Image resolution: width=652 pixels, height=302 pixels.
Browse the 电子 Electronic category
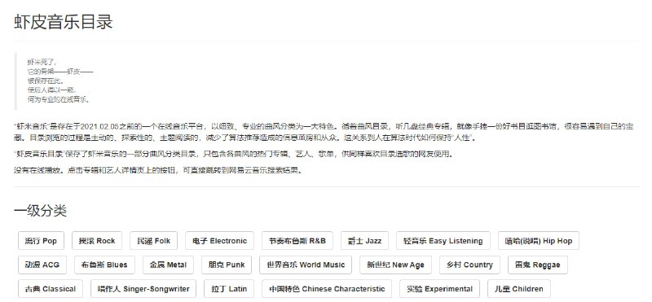(x=219, y=240)
